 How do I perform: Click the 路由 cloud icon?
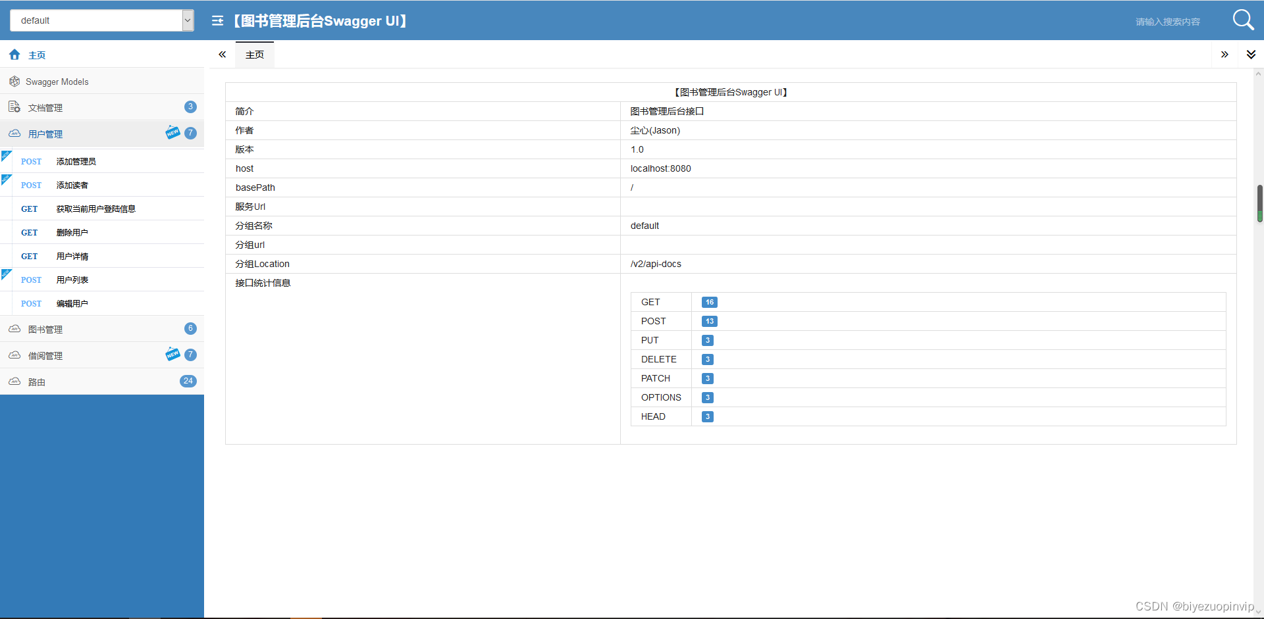(14, 382)
